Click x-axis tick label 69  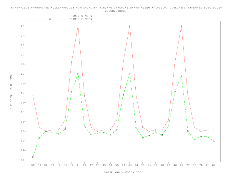tap(182, 165)
